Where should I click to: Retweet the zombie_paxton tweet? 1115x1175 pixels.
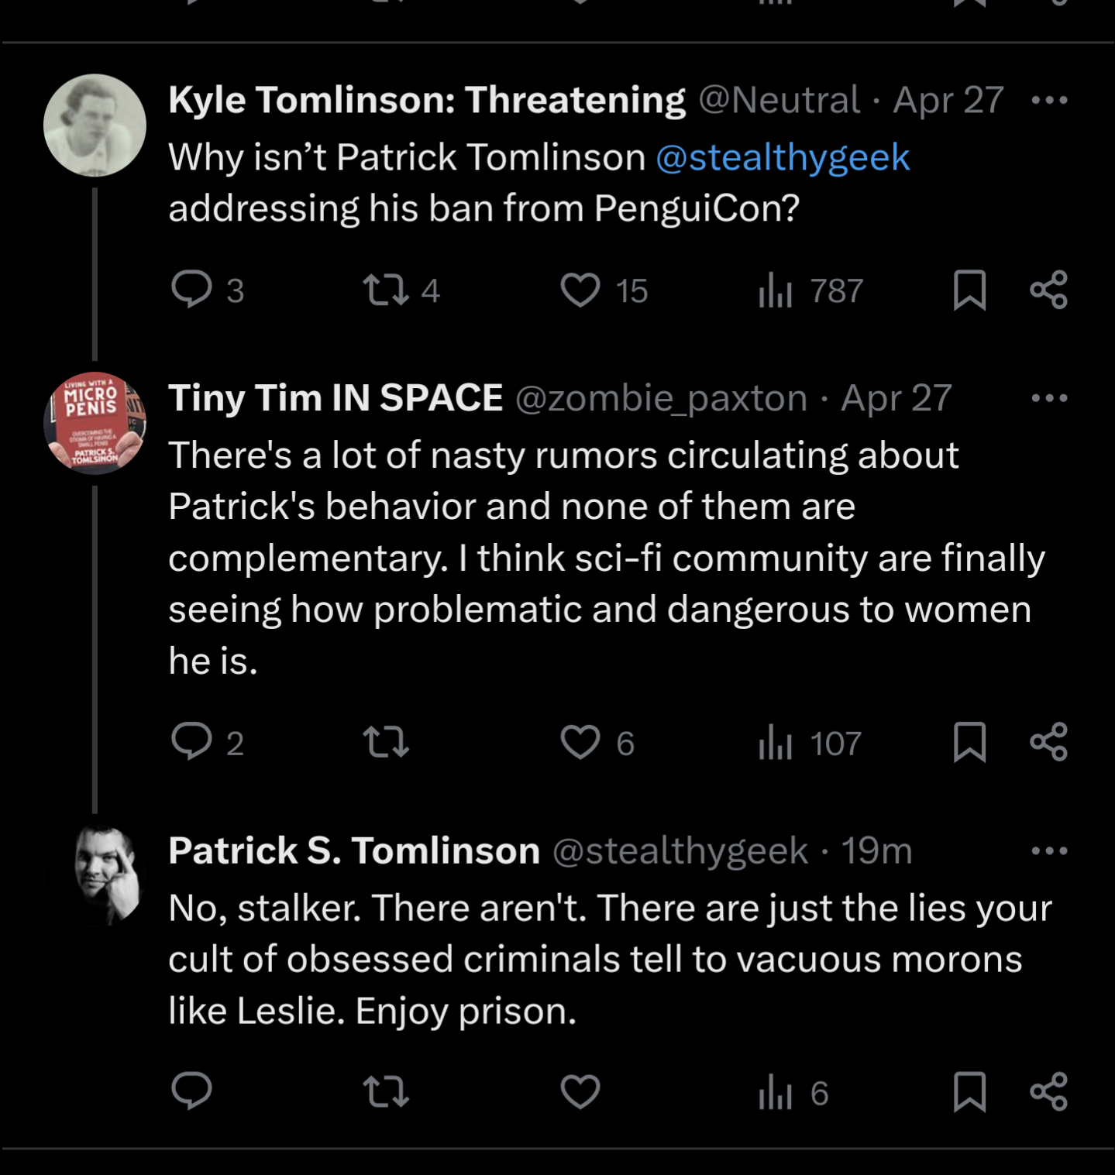point(386,742)
